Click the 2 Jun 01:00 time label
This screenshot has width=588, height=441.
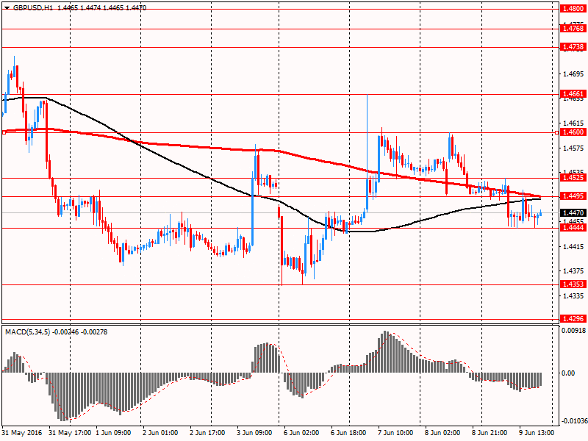(160, 433)
